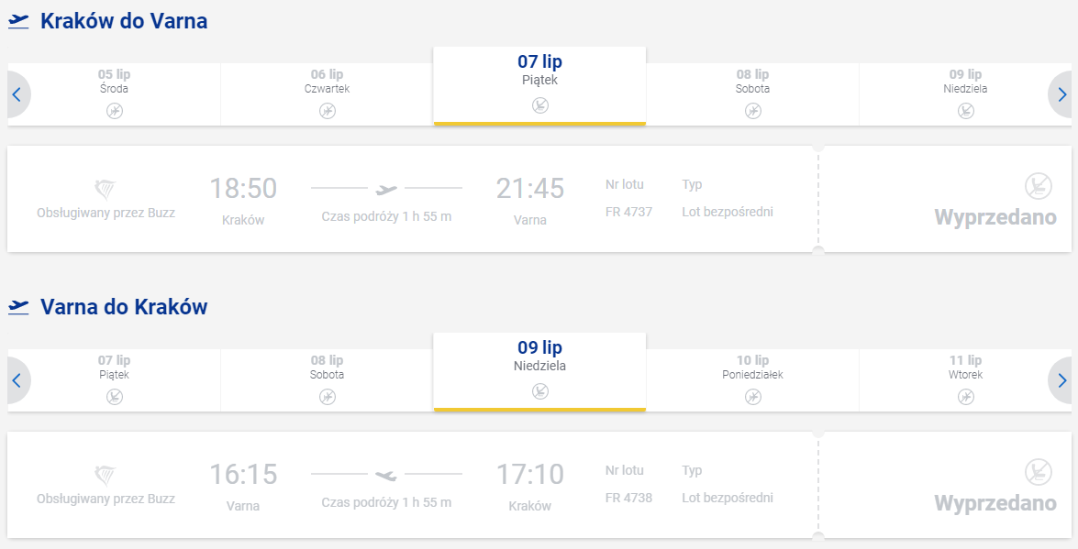Click the Wyprzedano label for flight FR 4737
The width and height of the screenshot is (1078, 549).
pyautogui.click(x=995, y=217)
